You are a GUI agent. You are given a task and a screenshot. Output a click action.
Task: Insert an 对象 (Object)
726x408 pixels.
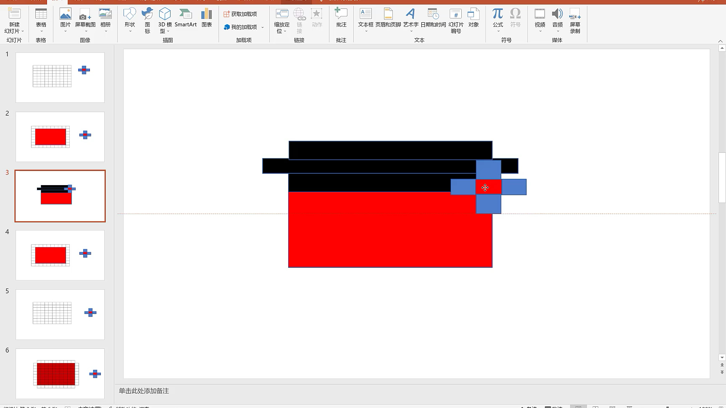tap(473, 18)
